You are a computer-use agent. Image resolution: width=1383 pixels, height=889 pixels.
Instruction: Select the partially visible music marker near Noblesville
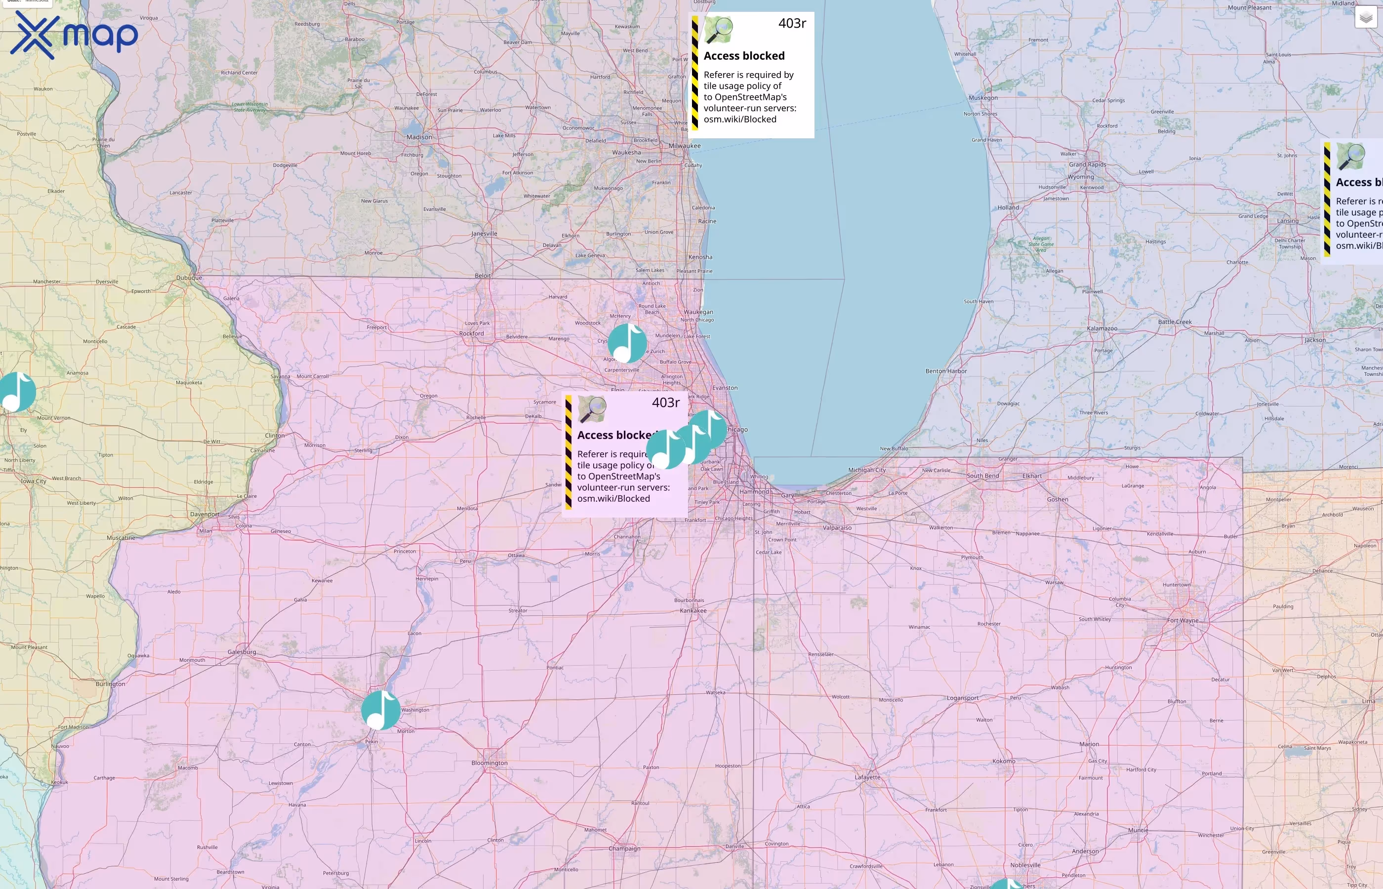(1008, 884)
